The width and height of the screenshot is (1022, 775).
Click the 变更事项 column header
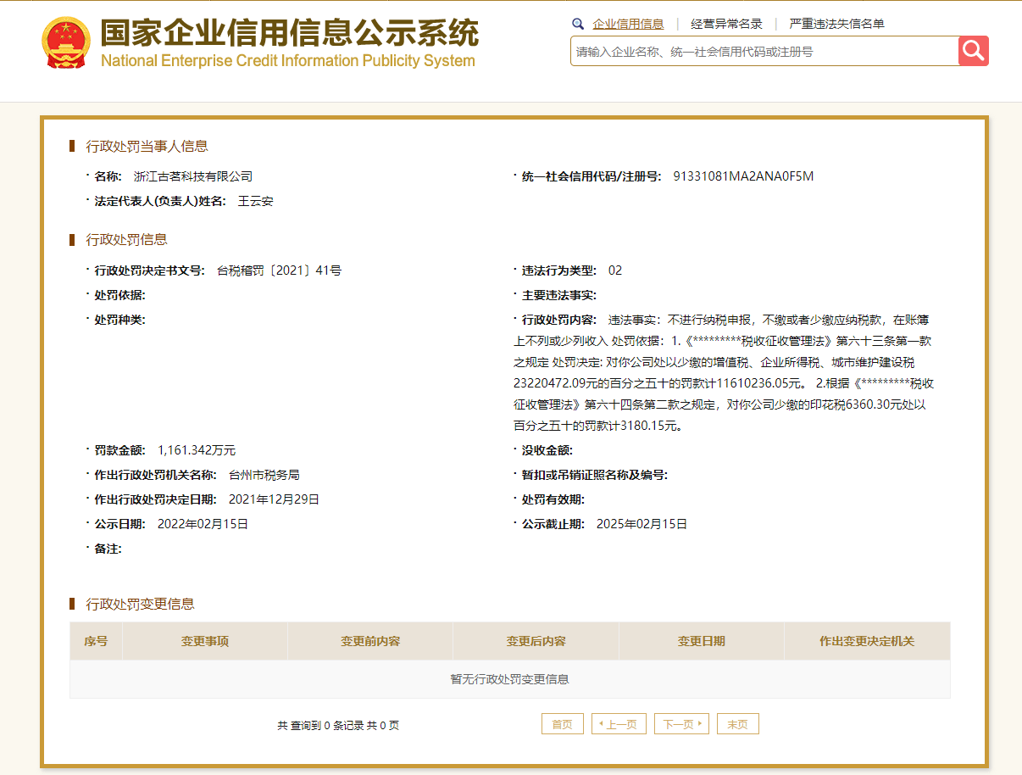pos(205,641)
